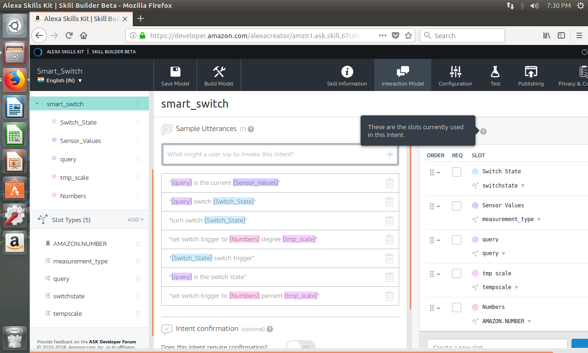Open LibreOffice Calc from dock
The height and width of the screenshot is (353, 588).
tap(15, 135)
